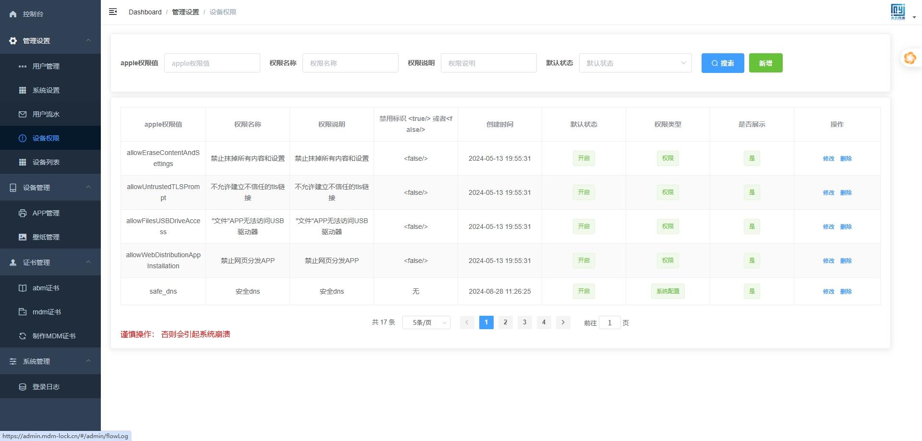Select the 壁纸管理 wallpaper icon
This screenshot has width=922, height=441.
[23, 237]
